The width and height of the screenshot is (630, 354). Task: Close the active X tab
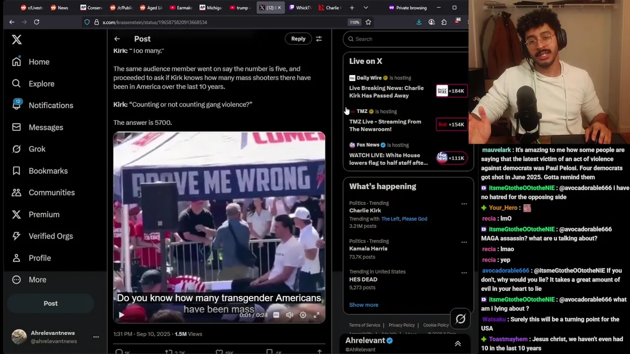(280, 8)
